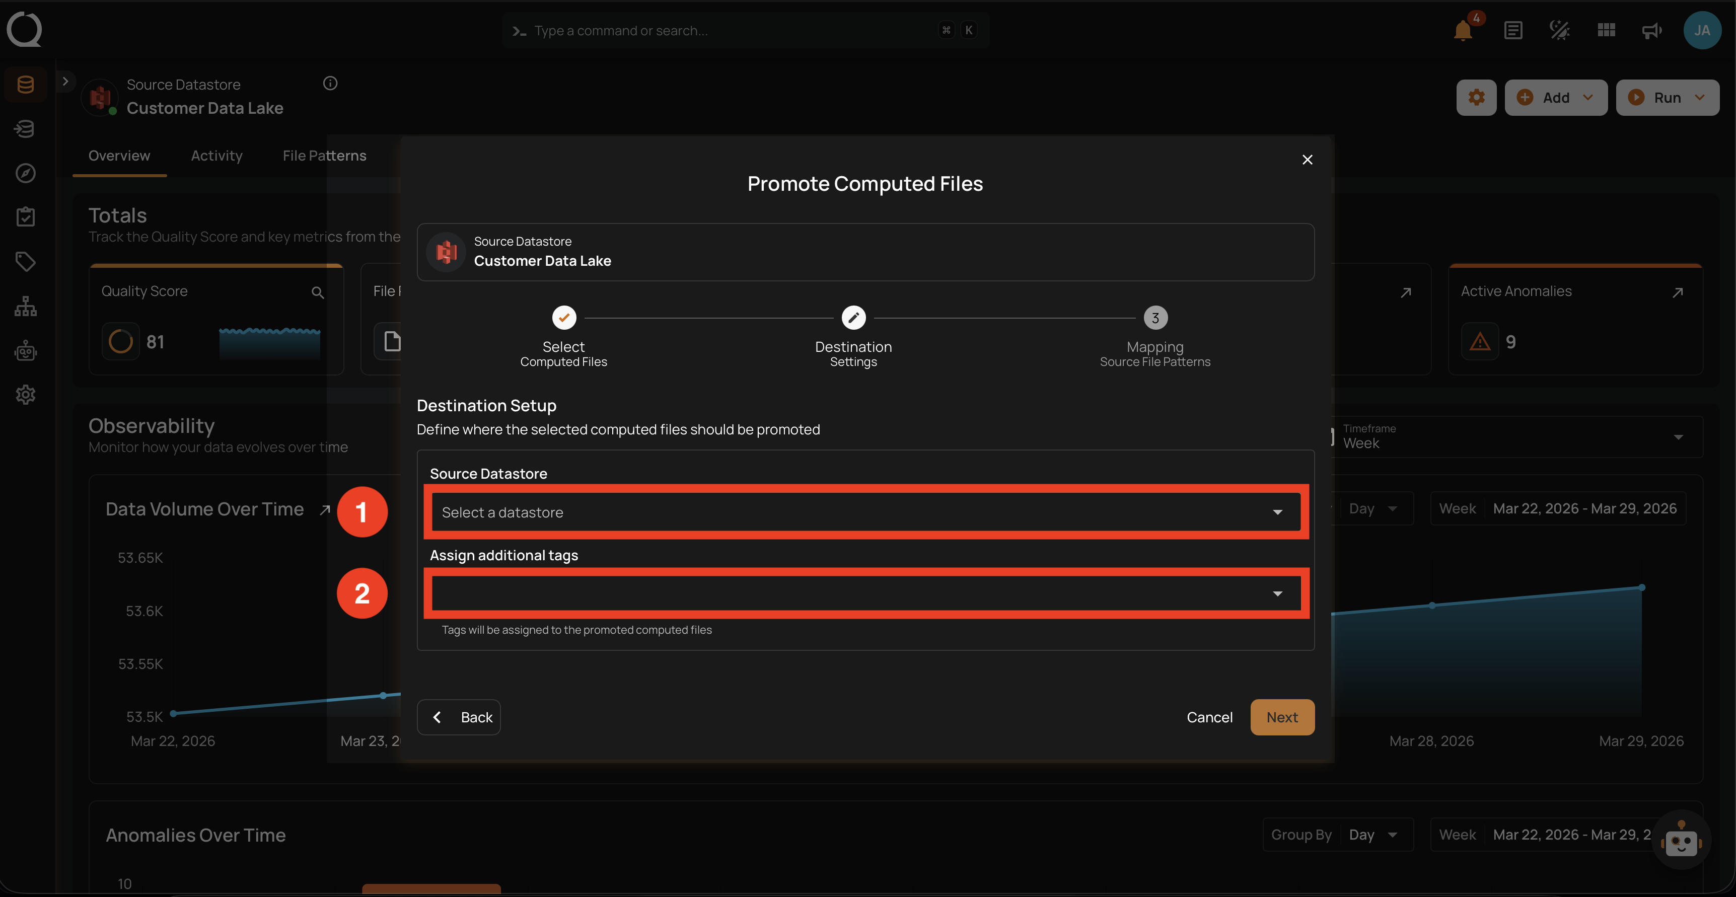Viewport: 1736px width, 897px height.
Task: Click the Qualytics logo
Action: click(24, 30)
